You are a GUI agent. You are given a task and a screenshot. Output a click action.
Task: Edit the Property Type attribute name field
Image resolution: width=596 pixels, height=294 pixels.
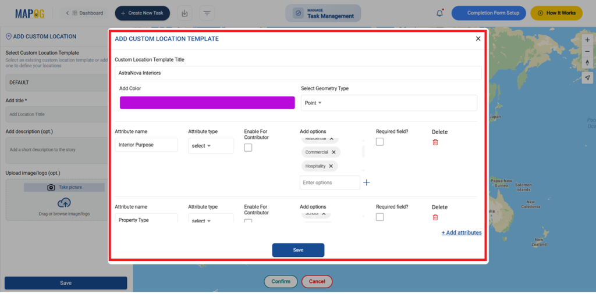[146, 219]
